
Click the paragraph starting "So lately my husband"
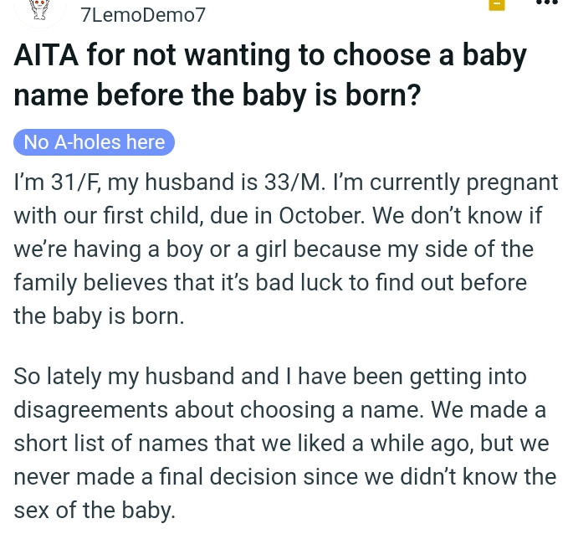point(284,444)
